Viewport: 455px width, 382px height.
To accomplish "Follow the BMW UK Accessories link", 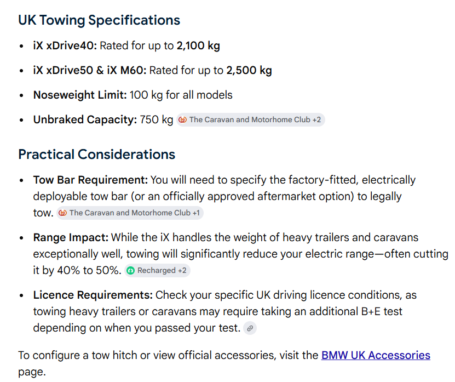I will [376, 355].
